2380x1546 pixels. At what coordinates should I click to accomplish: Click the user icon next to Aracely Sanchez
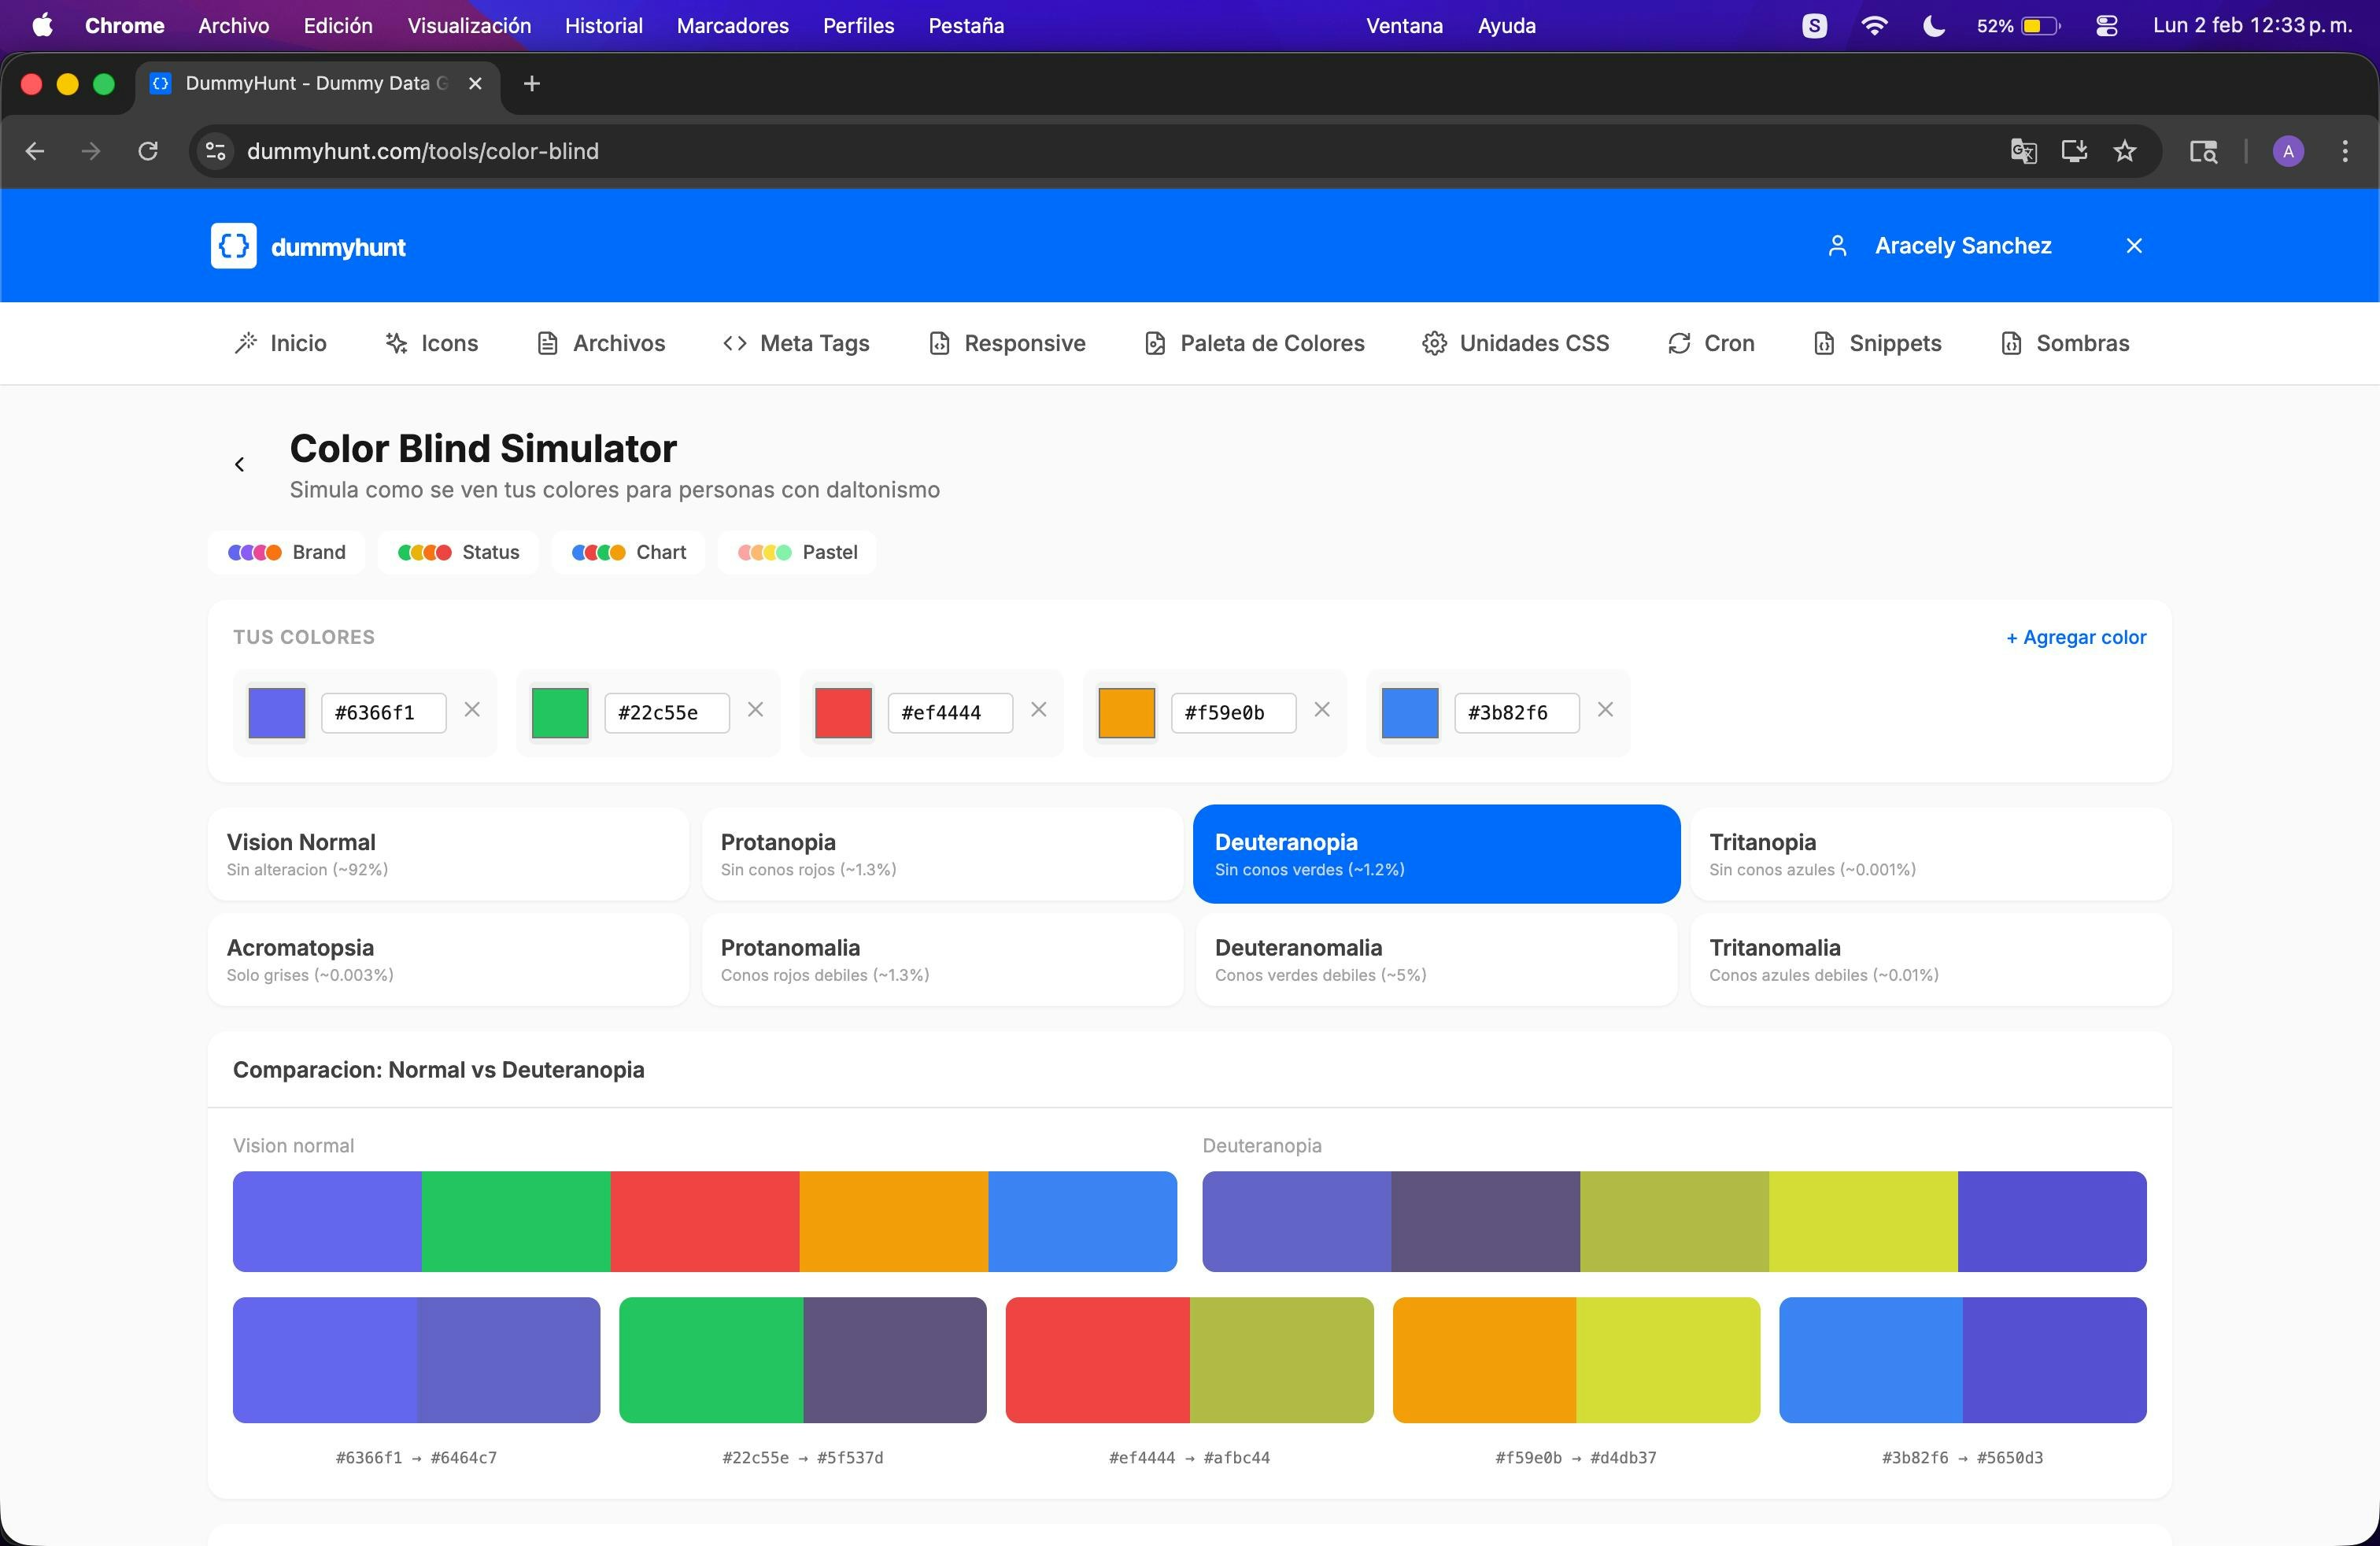(1837, 246)
